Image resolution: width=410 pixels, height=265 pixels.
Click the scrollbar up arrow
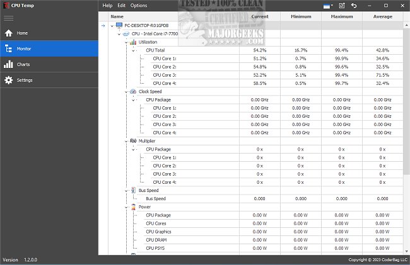tap(407, 25)
